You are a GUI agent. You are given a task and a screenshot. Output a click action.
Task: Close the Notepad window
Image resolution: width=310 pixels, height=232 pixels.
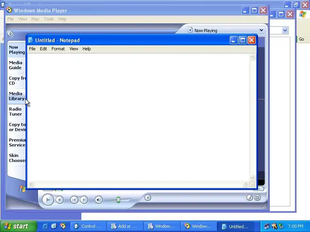[251, 40]
